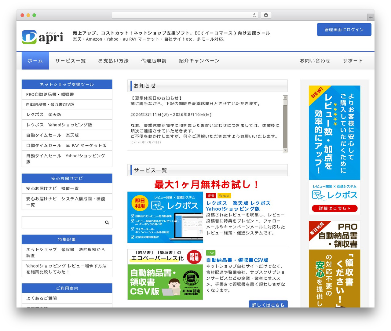Image resolution: width=391 pixels, height=331 pixels.
Task: Open Yahoo!ショッピング レビュー増やす方法 article
Action: point(67,269)
